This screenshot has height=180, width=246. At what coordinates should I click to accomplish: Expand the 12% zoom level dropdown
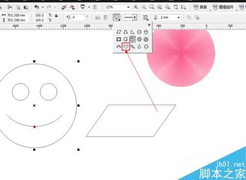click(x=128, y=7)
